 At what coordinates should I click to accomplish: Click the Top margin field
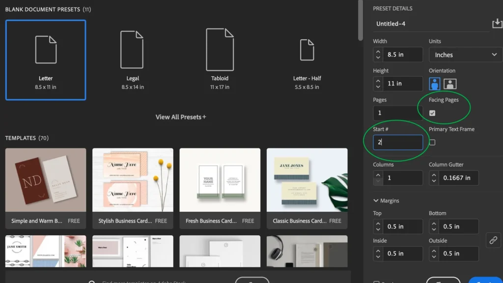click(403, 226)
